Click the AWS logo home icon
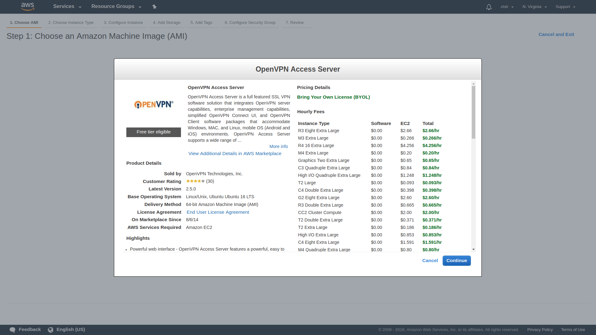This screenshot has width=596, height=335. point(28,7)
